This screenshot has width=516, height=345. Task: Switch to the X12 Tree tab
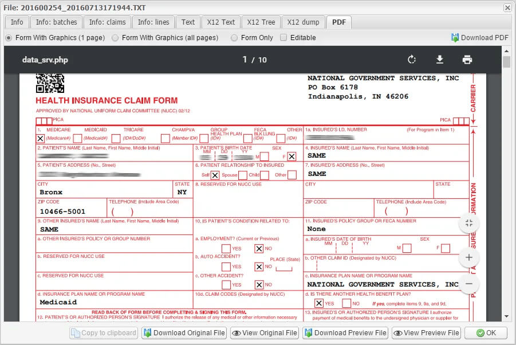tap(261, 22)
